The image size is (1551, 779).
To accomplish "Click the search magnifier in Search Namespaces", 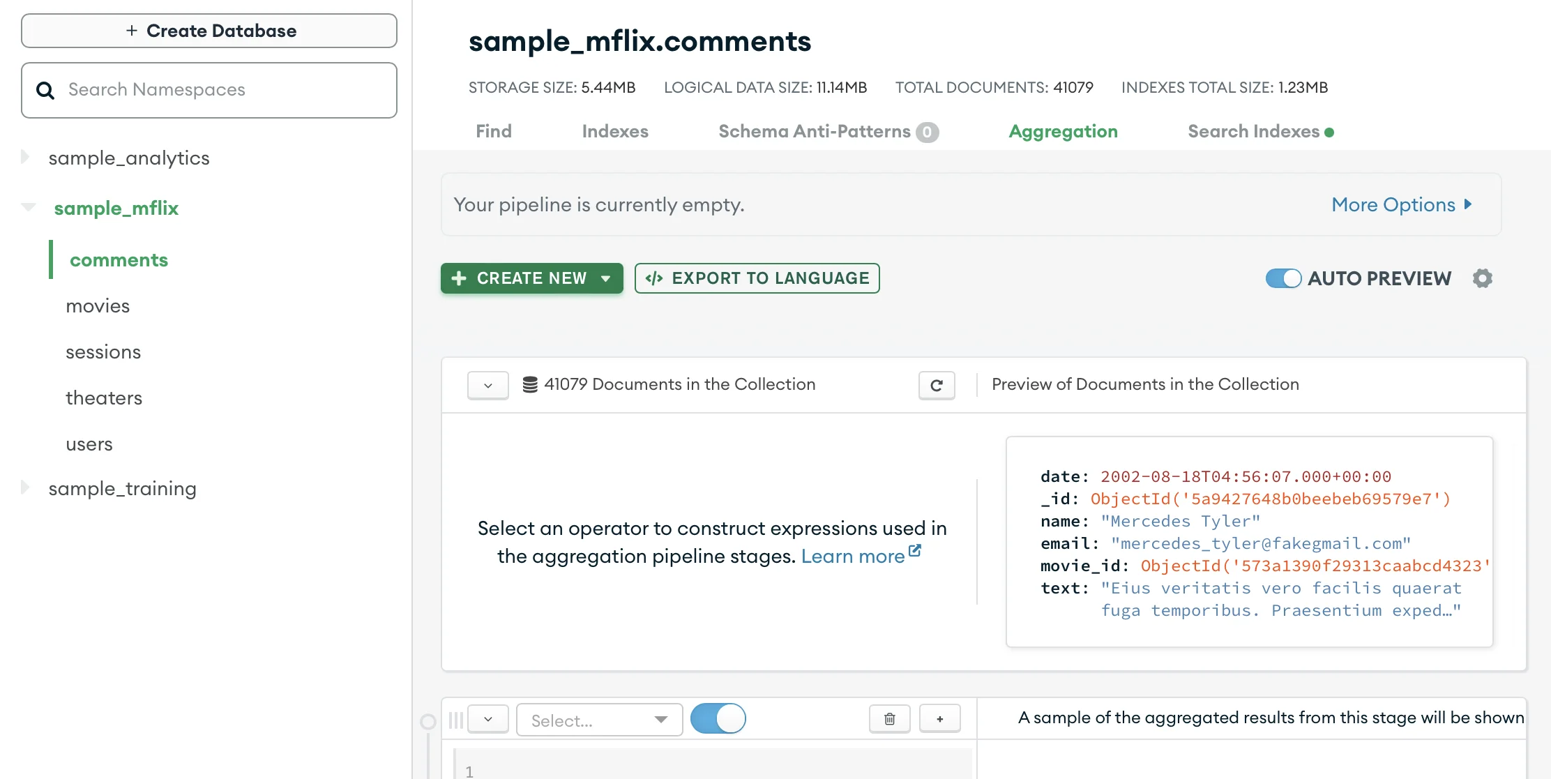I will coord(45,90).
